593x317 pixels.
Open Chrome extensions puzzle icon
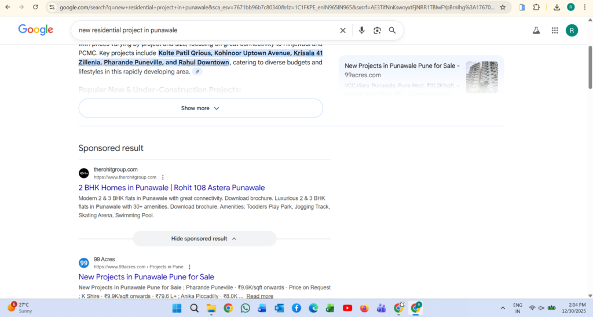pos(536,8)
